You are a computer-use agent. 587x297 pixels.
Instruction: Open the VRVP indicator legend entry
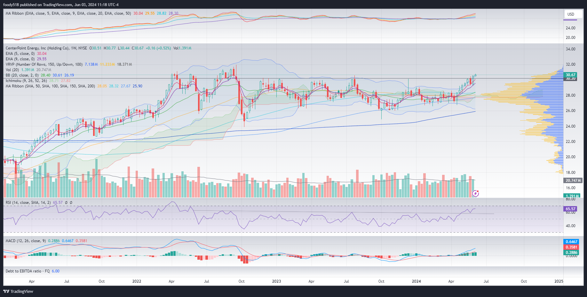[44, 64]
